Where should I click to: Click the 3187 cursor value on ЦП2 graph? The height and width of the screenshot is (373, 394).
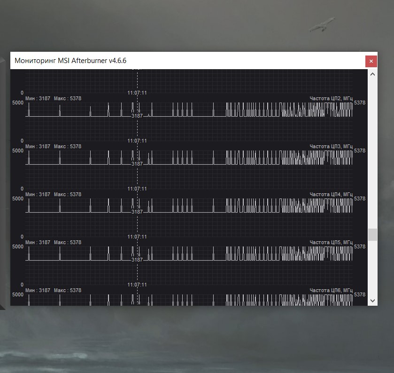click(x=137, y=116)
